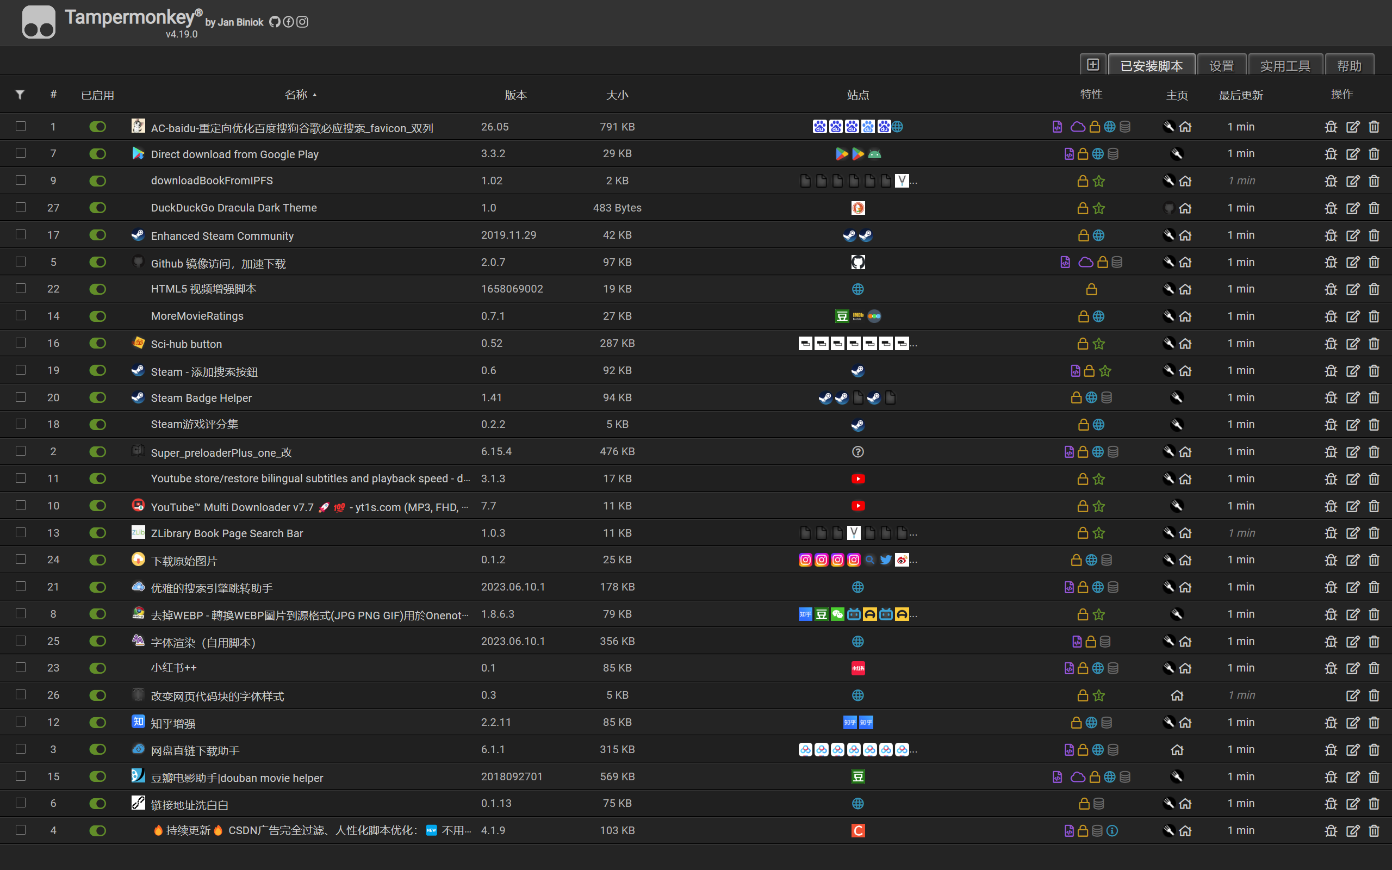
Task: Toggle off 小红书++ script
Action: [98, 668]
